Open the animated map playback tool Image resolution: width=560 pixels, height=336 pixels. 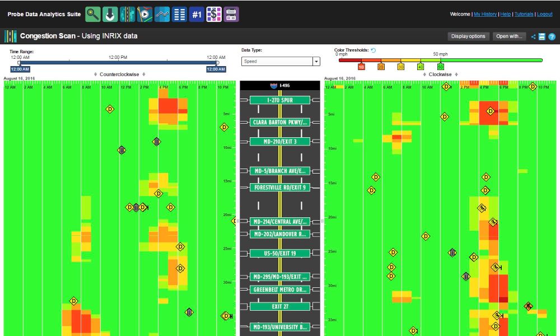[x=144, y=14]
